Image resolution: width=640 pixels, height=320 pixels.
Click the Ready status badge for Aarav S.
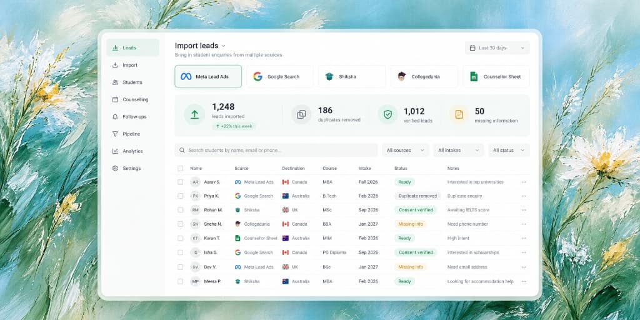coord(404,182)
